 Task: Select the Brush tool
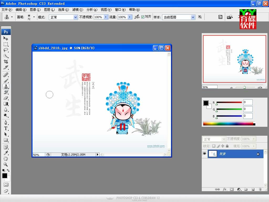tap(6, 80)
